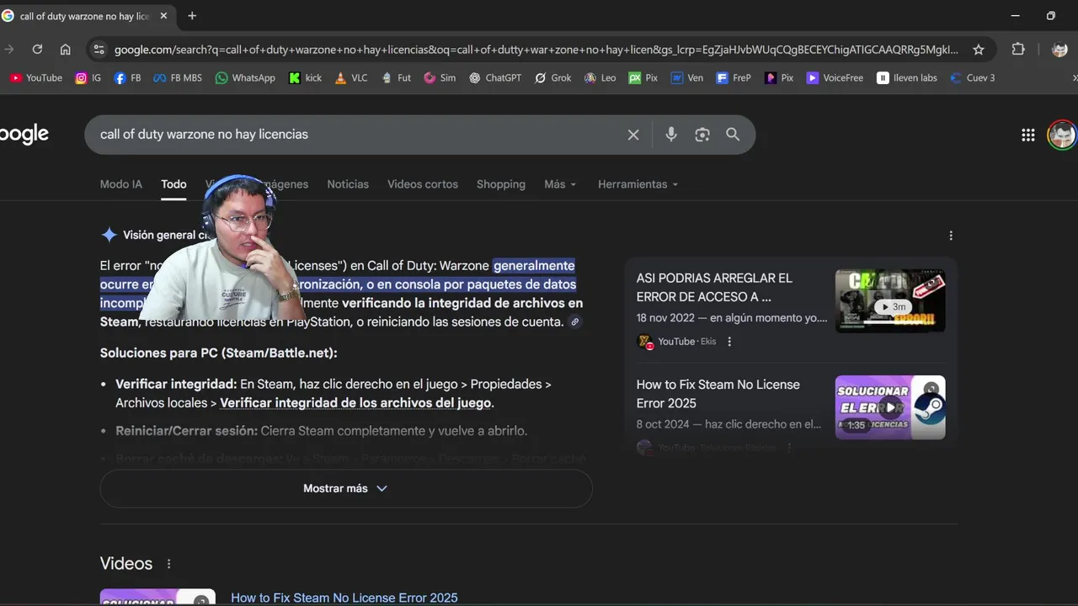Bookmark this page with the star
The image size is (1078, 606).
click(x=979, y=50)
